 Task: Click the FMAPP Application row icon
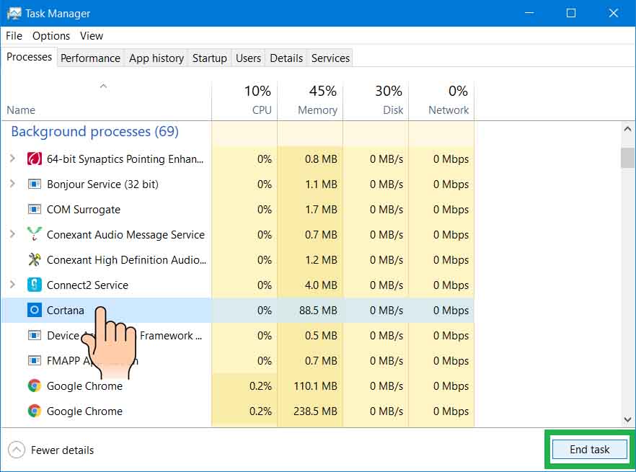(x=35, y=360)
